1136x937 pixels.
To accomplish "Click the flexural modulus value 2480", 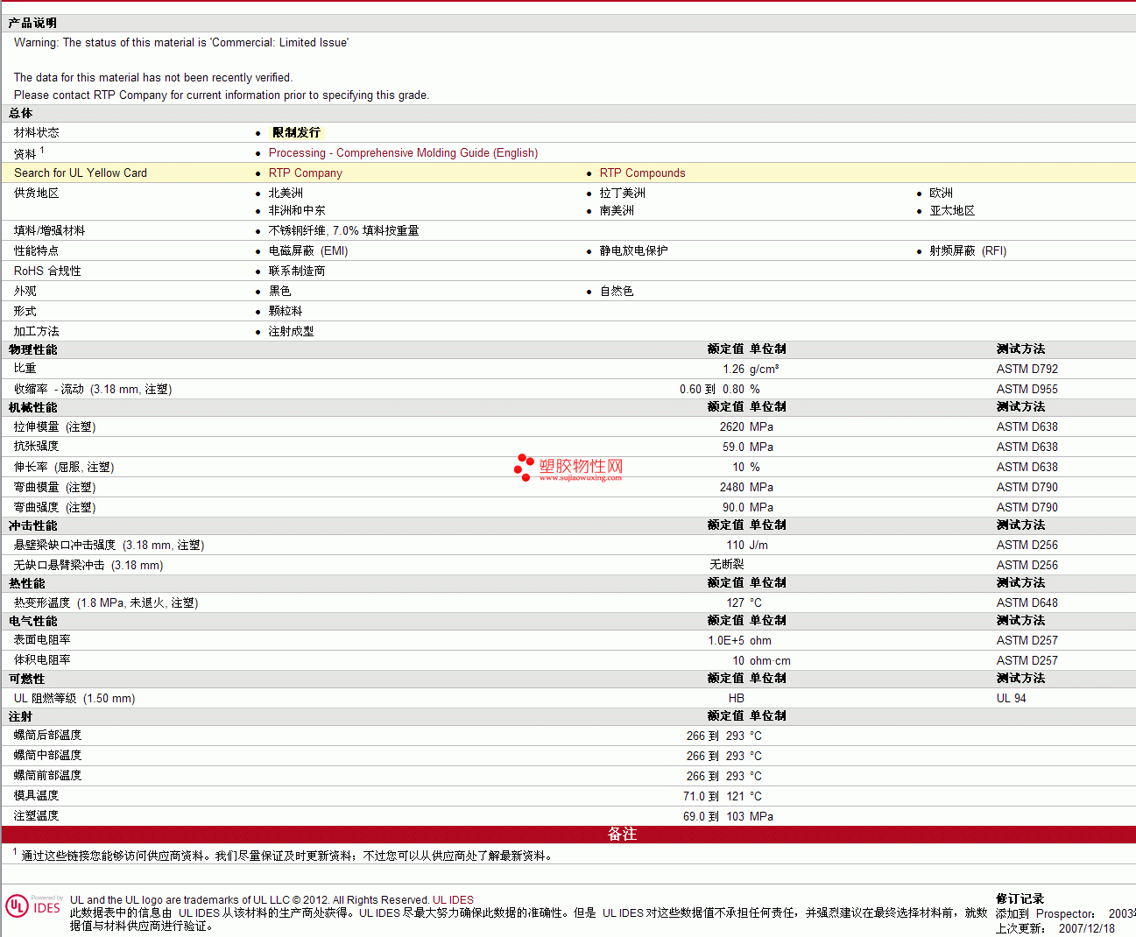I will coord(732,487).
